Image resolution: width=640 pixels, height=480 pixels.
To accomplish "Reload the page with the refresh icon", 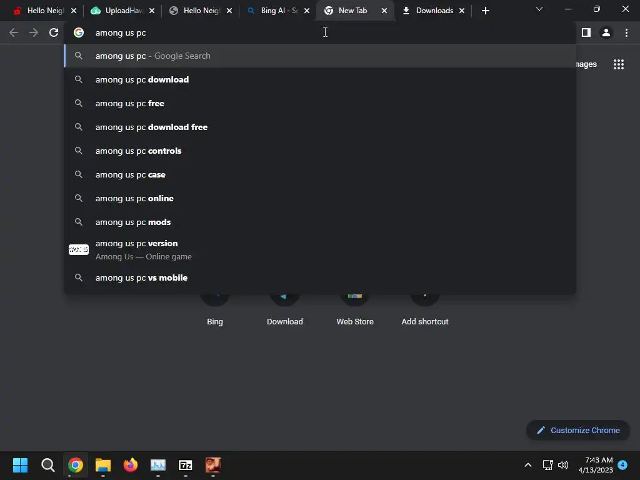I will click(x=54, y=32).
